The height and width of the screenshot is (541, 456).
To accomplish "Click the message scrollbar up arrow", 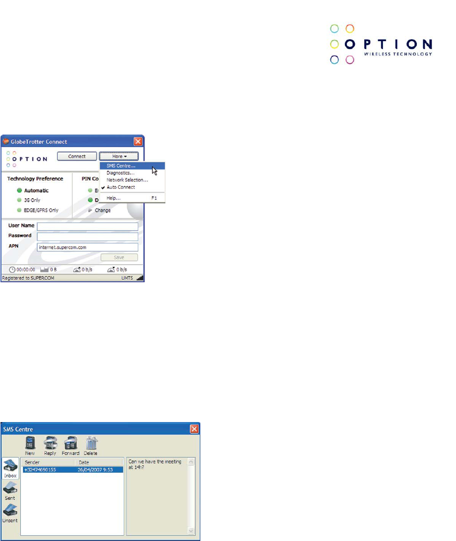I will click(191, 462).
